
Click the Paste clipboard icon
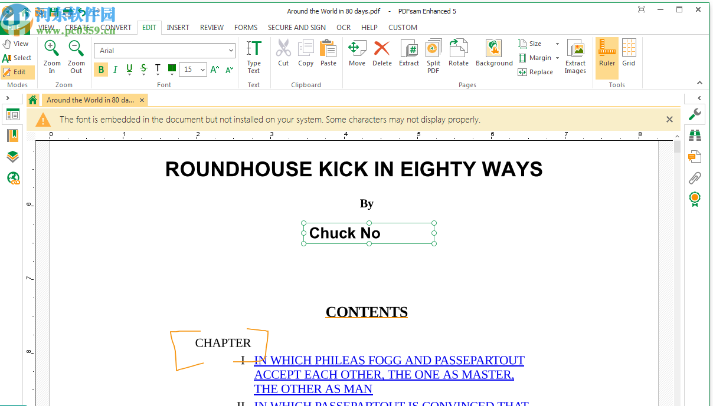328,48
